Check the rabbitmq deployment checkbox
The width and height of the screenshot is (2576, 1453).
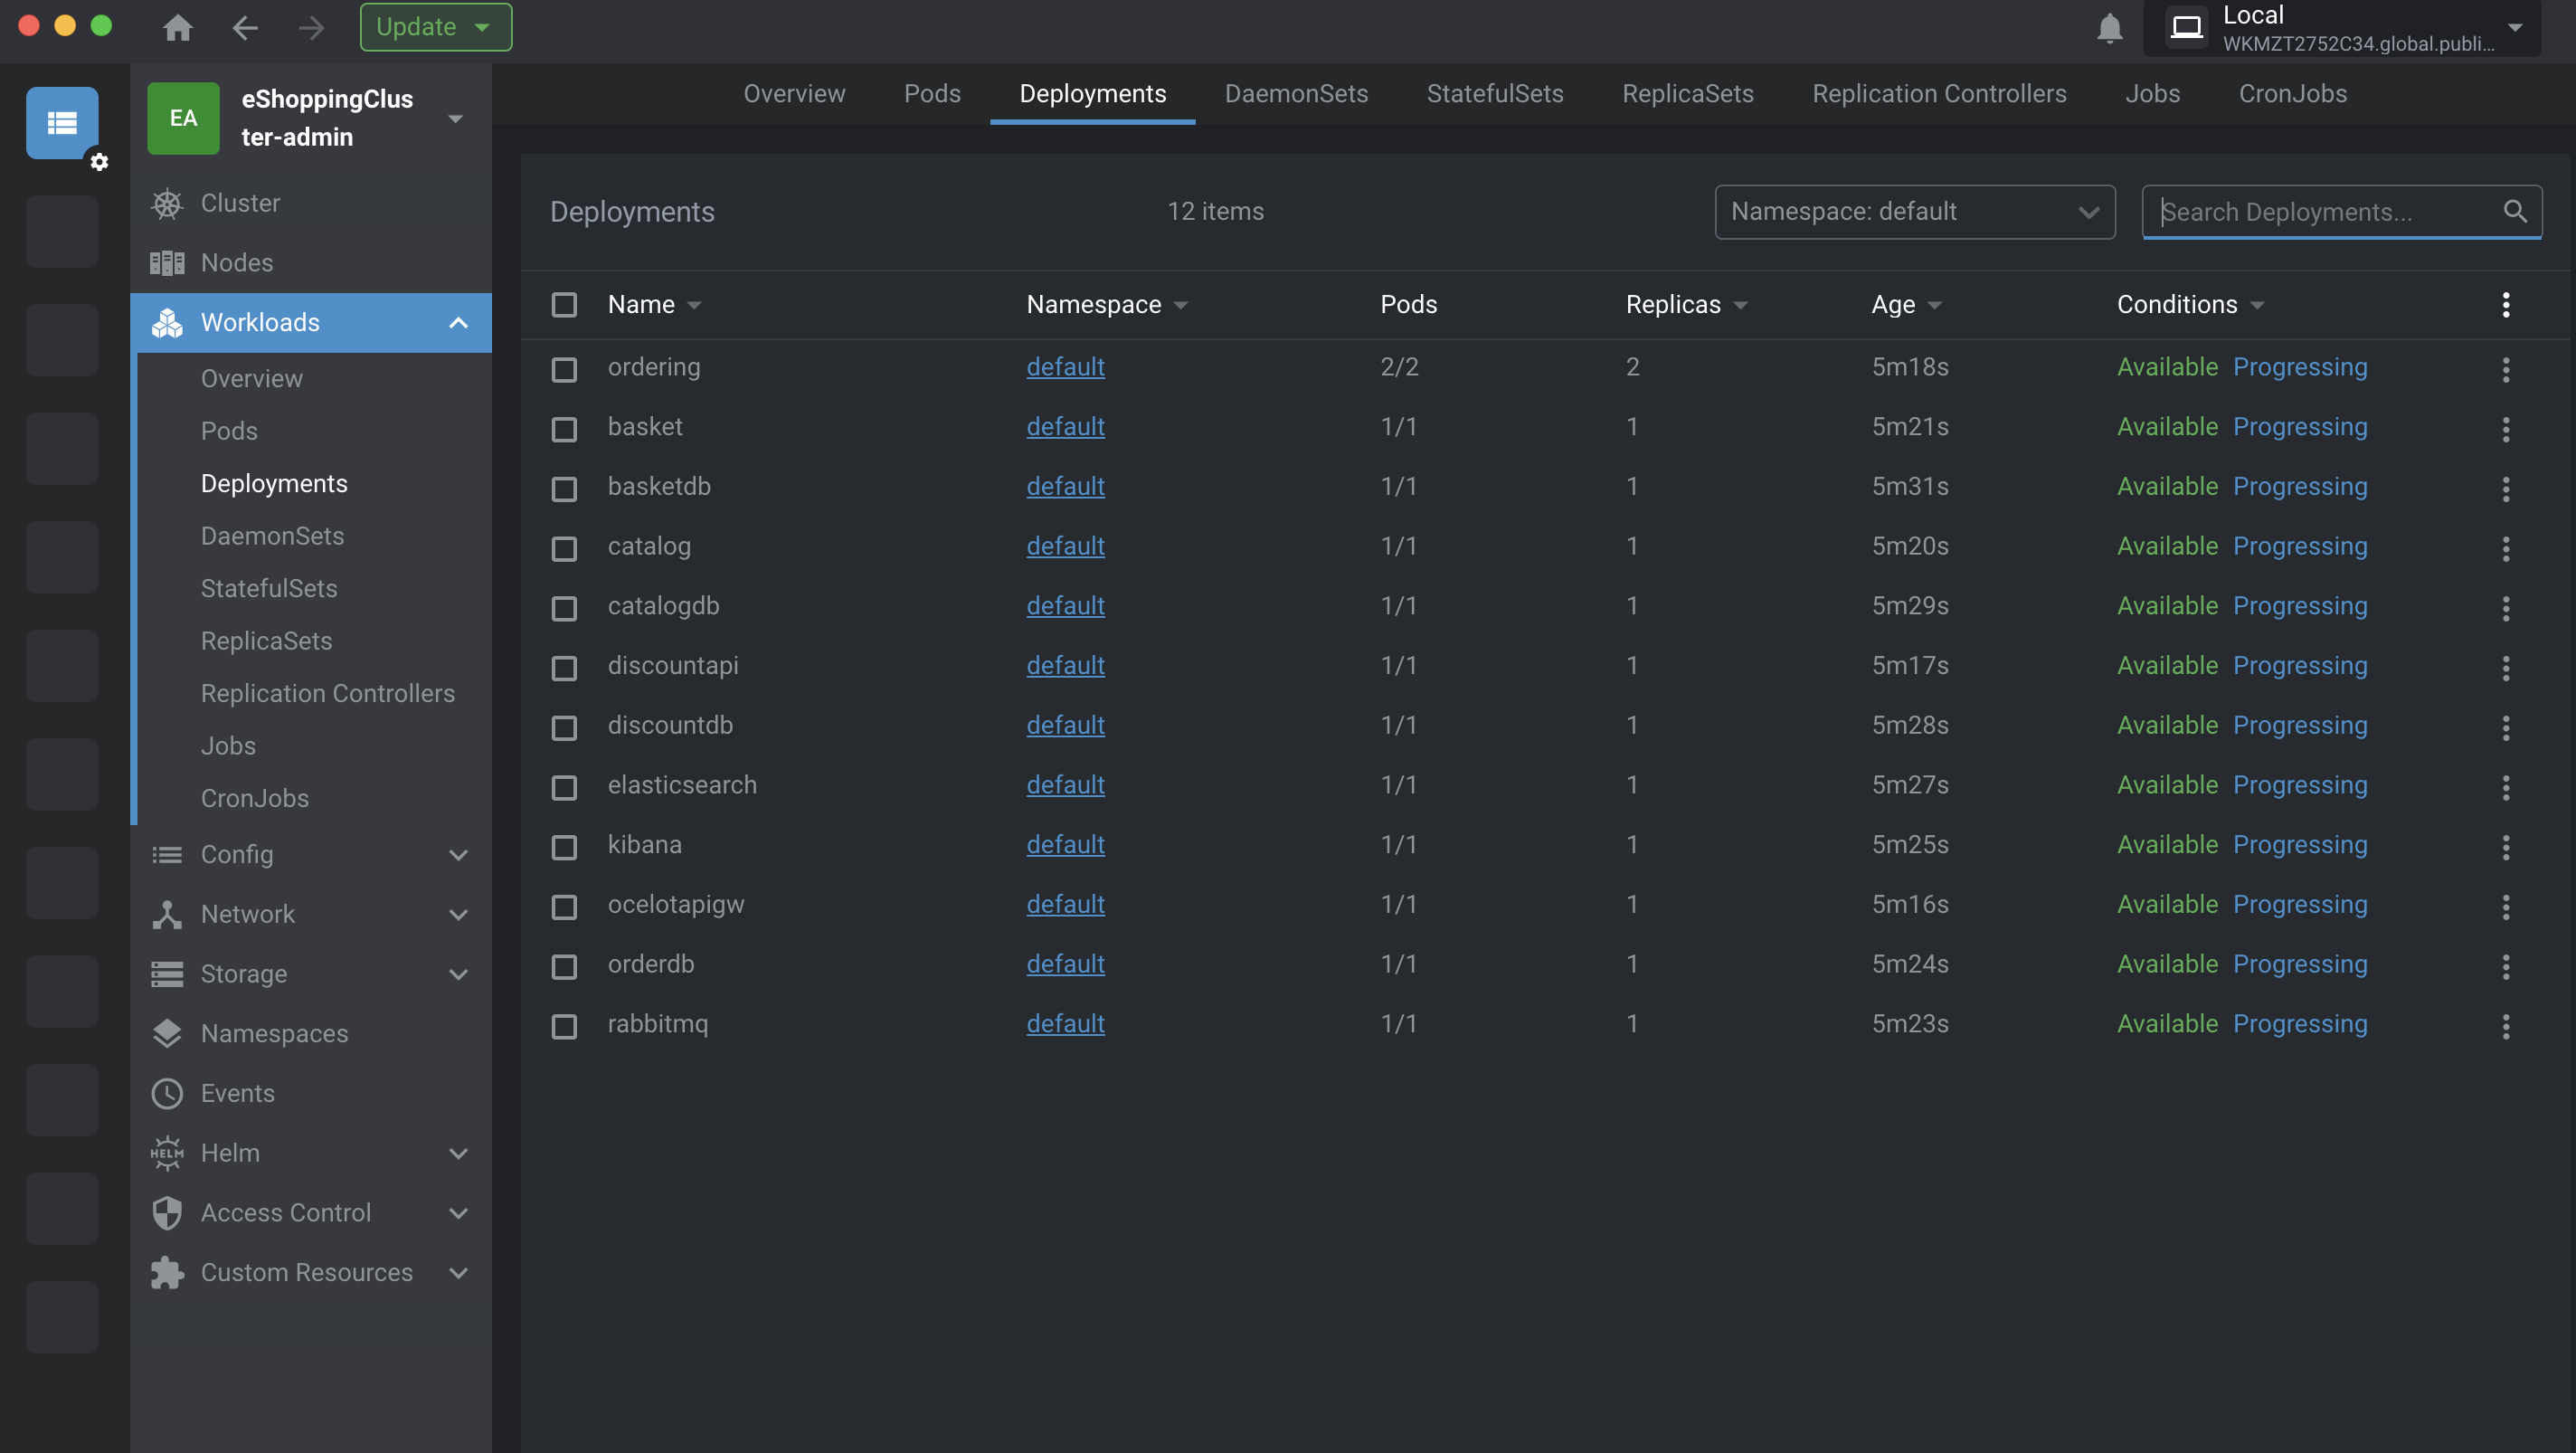pyautogui.click(x=564, y=1026)
